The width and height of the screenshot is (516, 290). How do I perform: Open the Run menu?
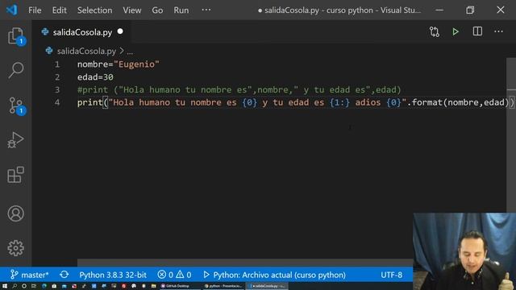[181, 10]
